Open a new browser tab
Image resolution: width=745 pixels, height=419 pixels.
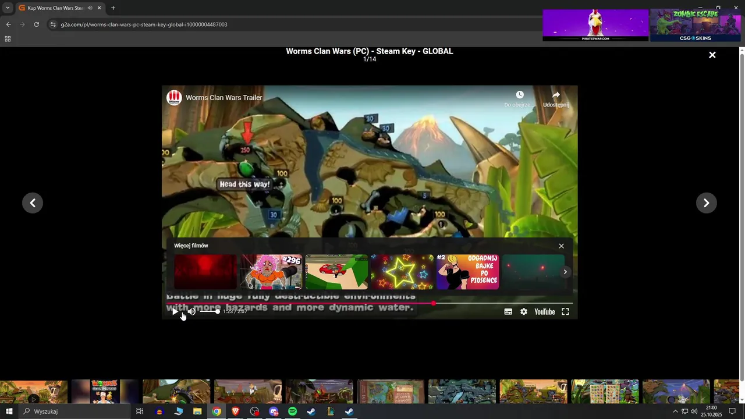pyautogui.click(x=113, y=8)
